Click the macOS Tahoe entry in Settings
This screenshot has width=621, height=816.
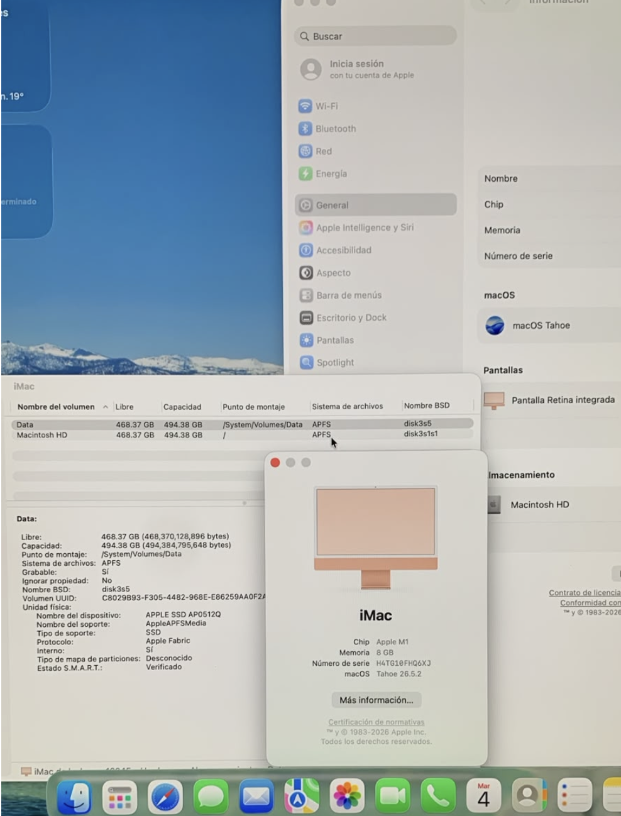coord(549,326)
